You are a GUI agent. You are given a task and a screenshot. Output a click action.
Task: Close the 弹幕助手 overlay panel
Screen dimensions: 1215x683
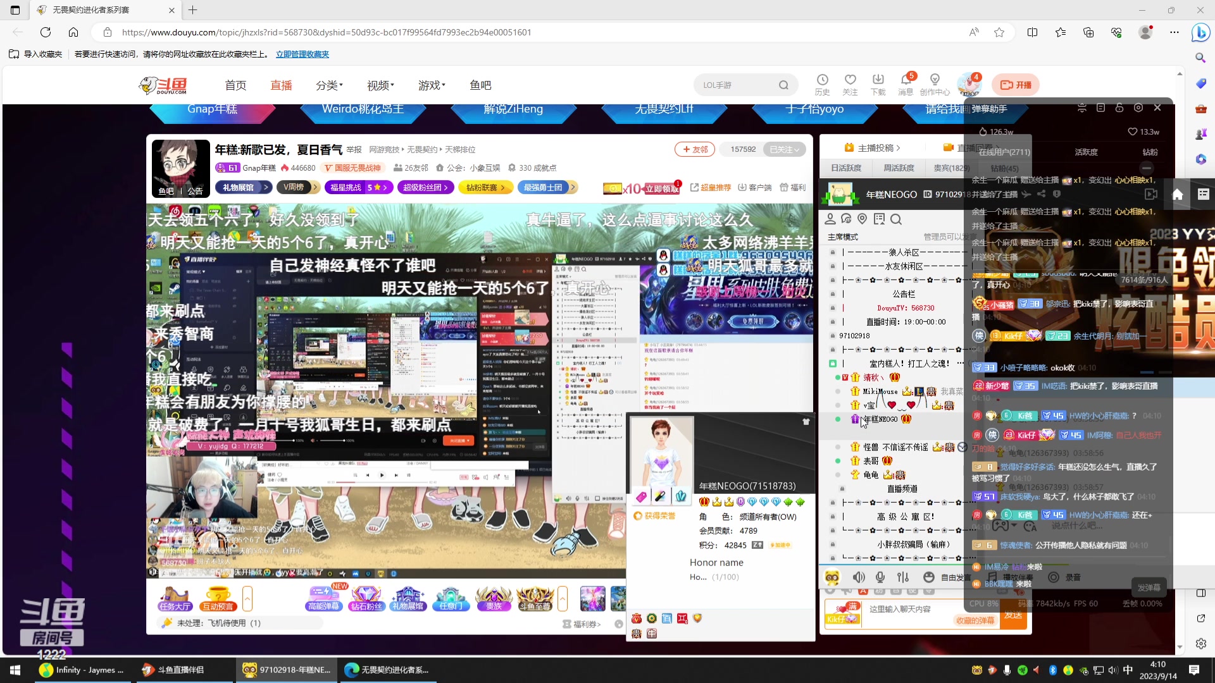(x=1157, y=108)
